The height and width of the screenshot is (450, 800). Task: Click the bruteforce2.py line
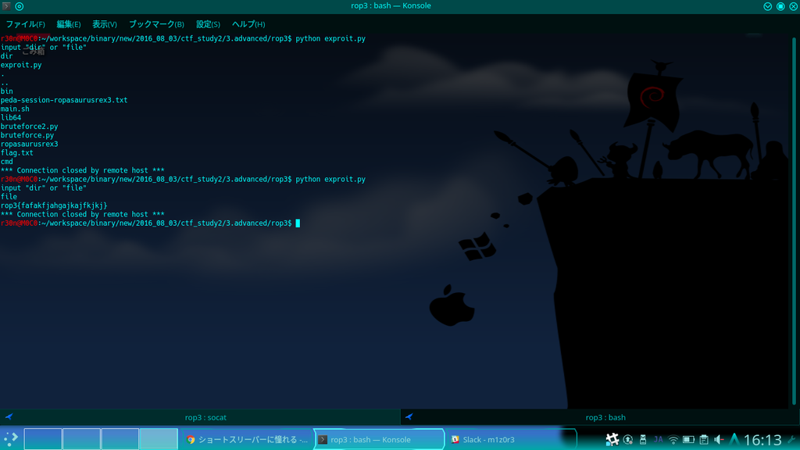tap(29, 126)
